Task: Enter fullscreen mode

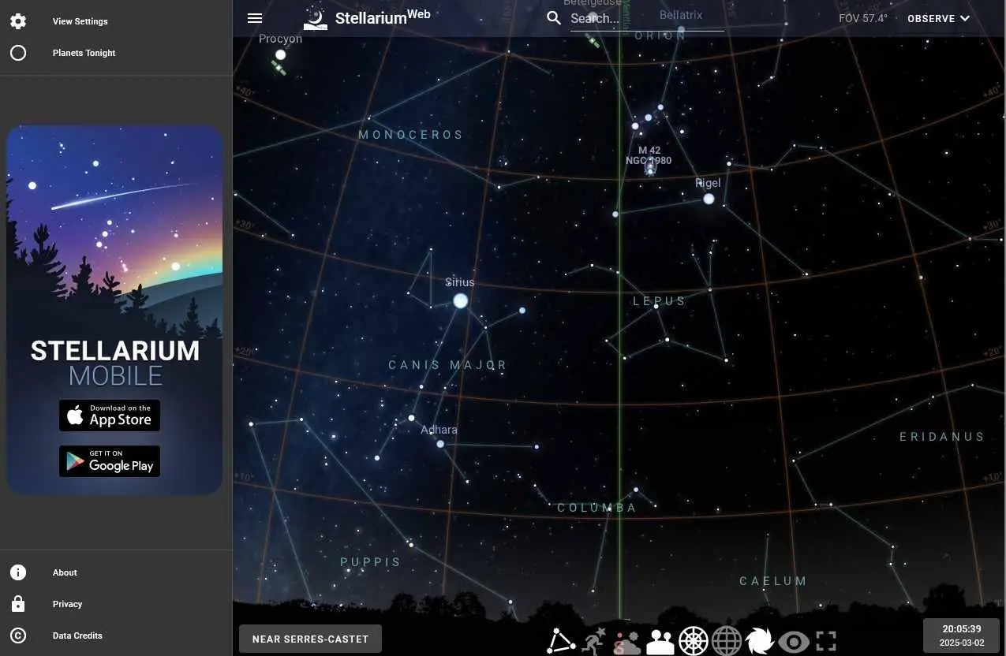Action: 826,641
